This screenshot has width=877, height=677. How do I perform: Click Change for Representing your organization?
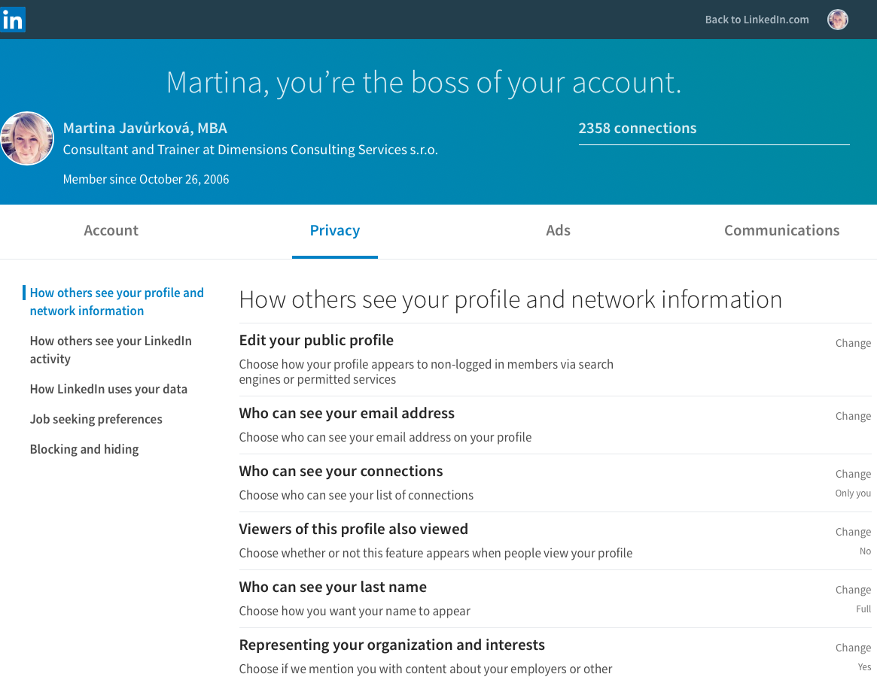click(x=853, y=648)
